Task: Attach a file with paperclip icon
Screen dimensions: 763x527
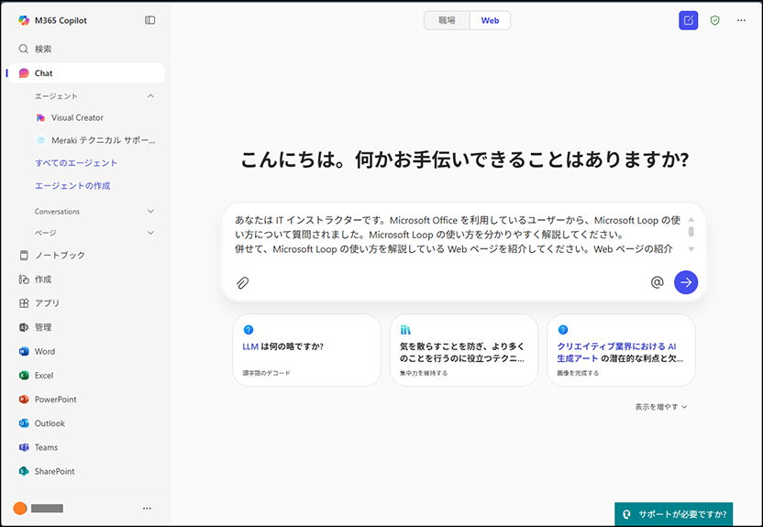Action: click(x=242, y=282)
